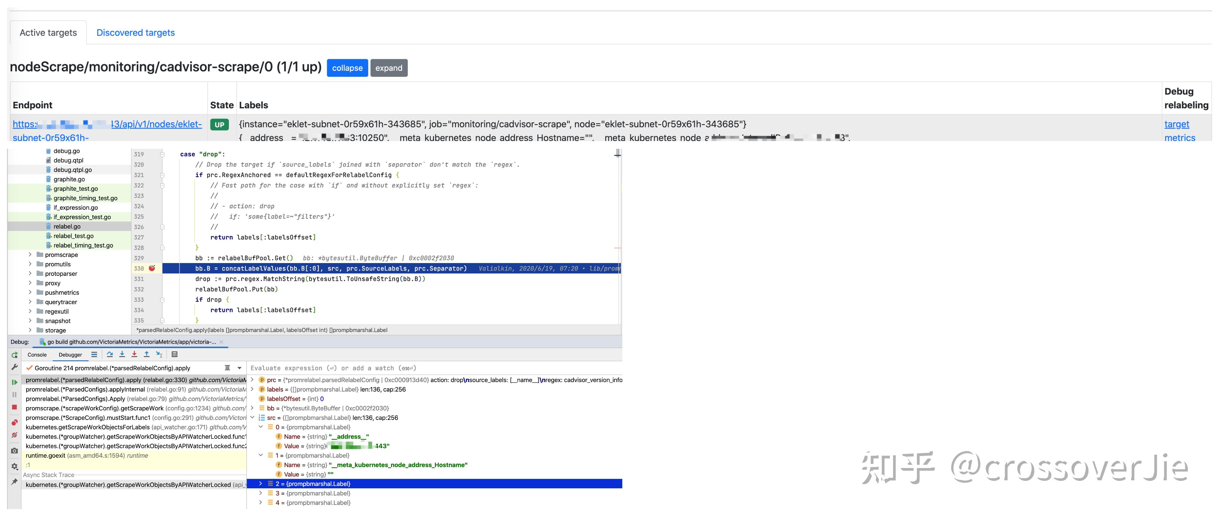
Task: Expand the regexutil folder
Action: click(x=30, y=311)
